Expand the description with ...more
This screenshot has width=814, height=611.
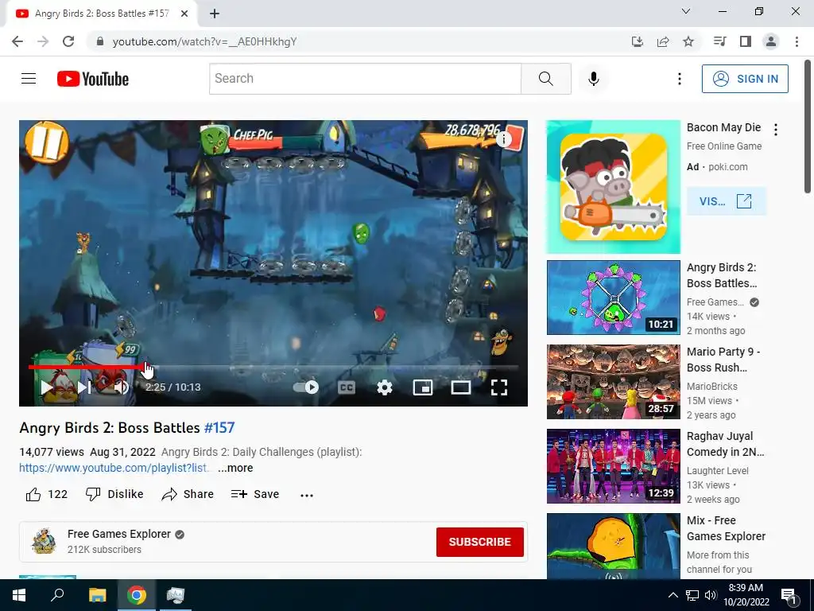[x=235, y=468]
